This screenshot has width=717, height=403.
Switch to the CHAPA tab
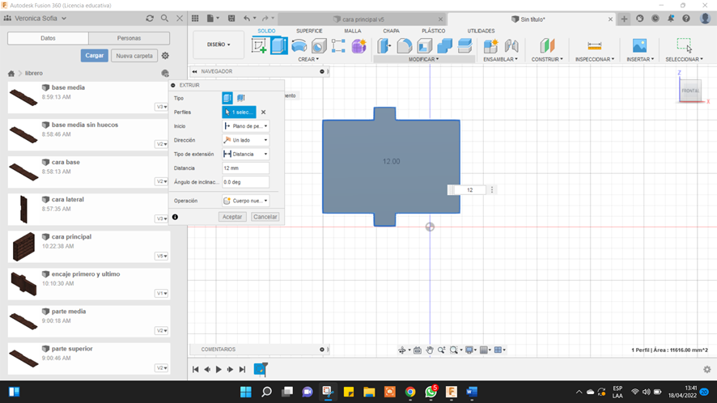point(391,31)
